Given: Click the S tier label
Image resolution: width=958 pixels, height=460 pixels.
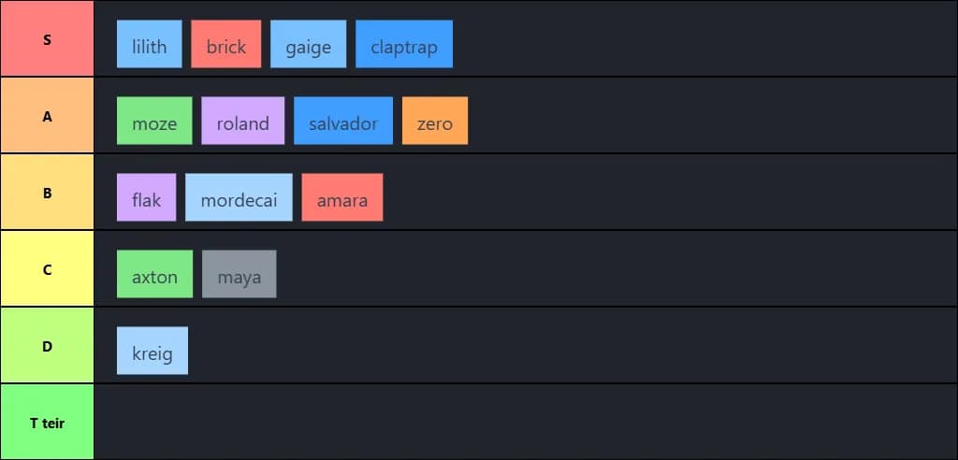Looking at the screenshot, I should (47, 39).
